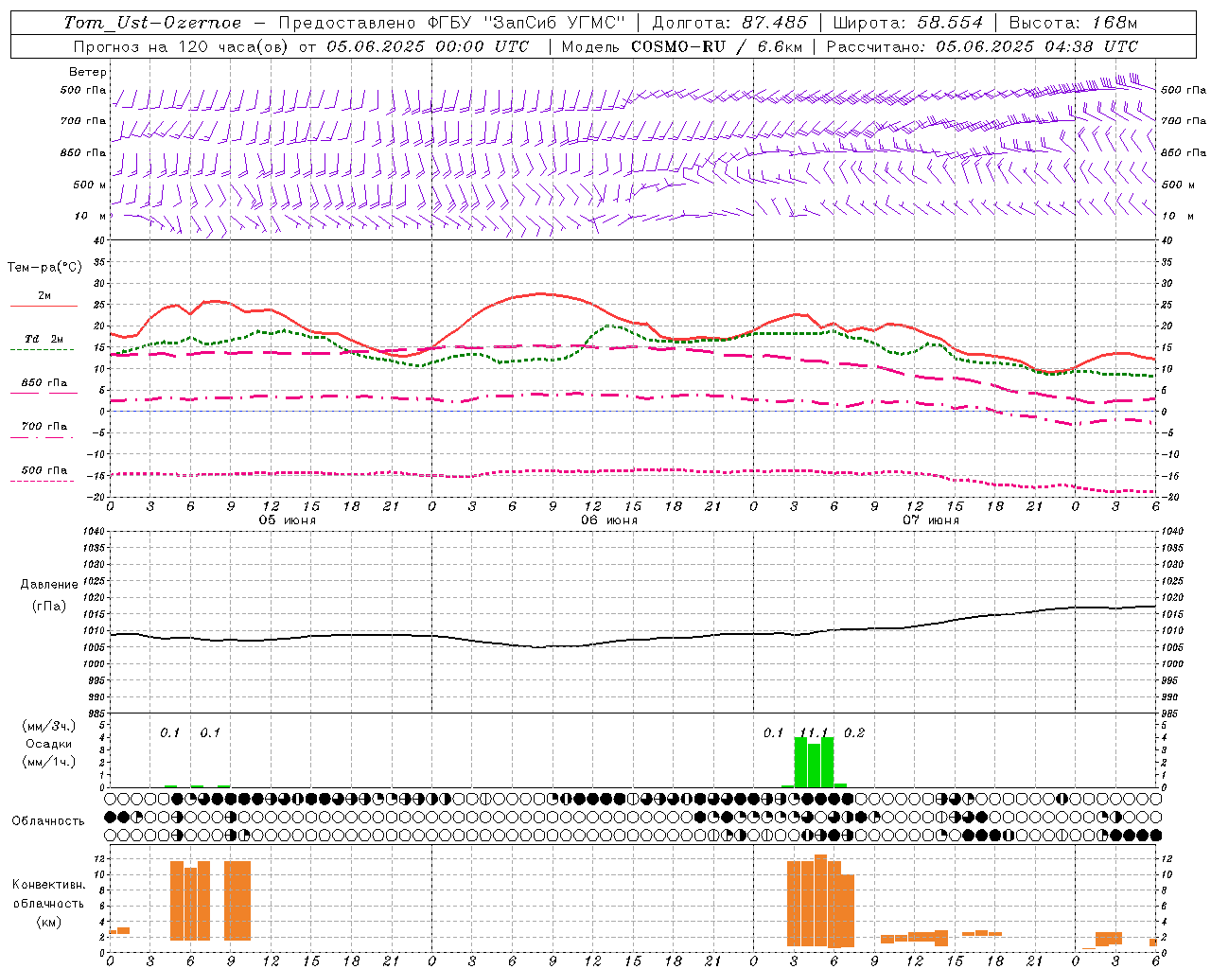Click the solid red line sample under 2м

click(x=44, y=306)
